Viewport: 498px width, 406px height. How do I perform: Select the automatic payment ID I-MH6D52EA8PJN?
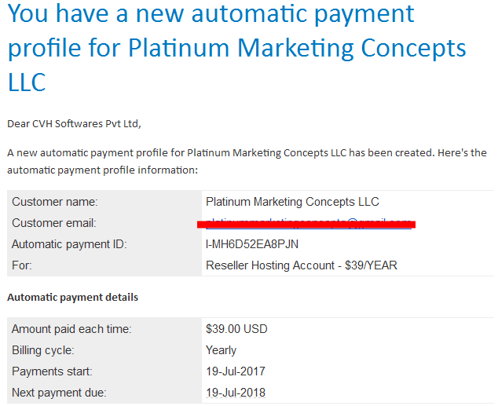coord(252,244)
